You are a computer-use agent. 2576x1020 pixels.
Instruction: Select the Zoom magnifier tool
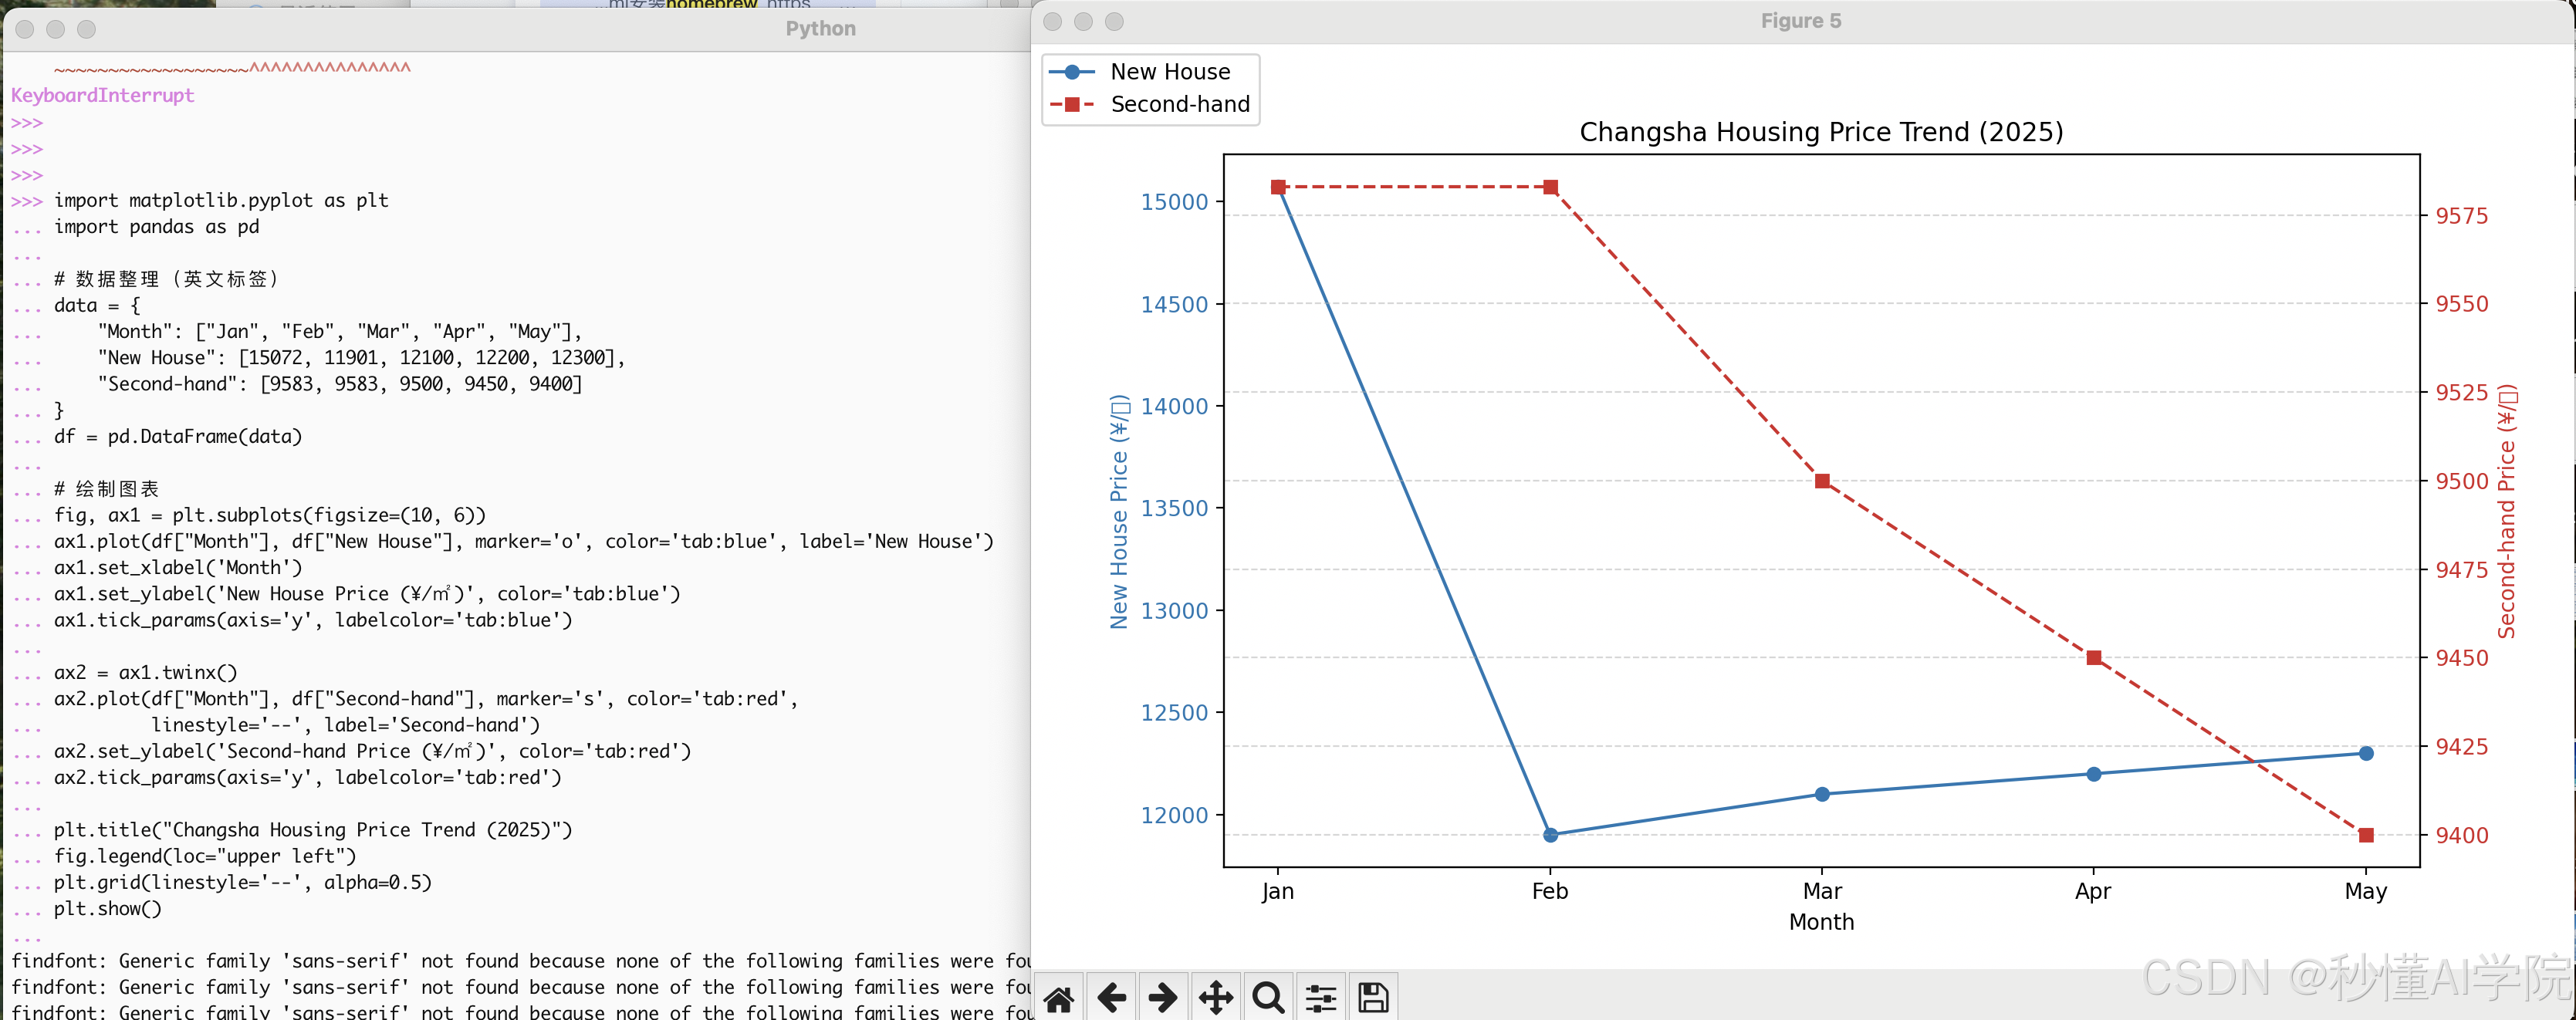1268,997
